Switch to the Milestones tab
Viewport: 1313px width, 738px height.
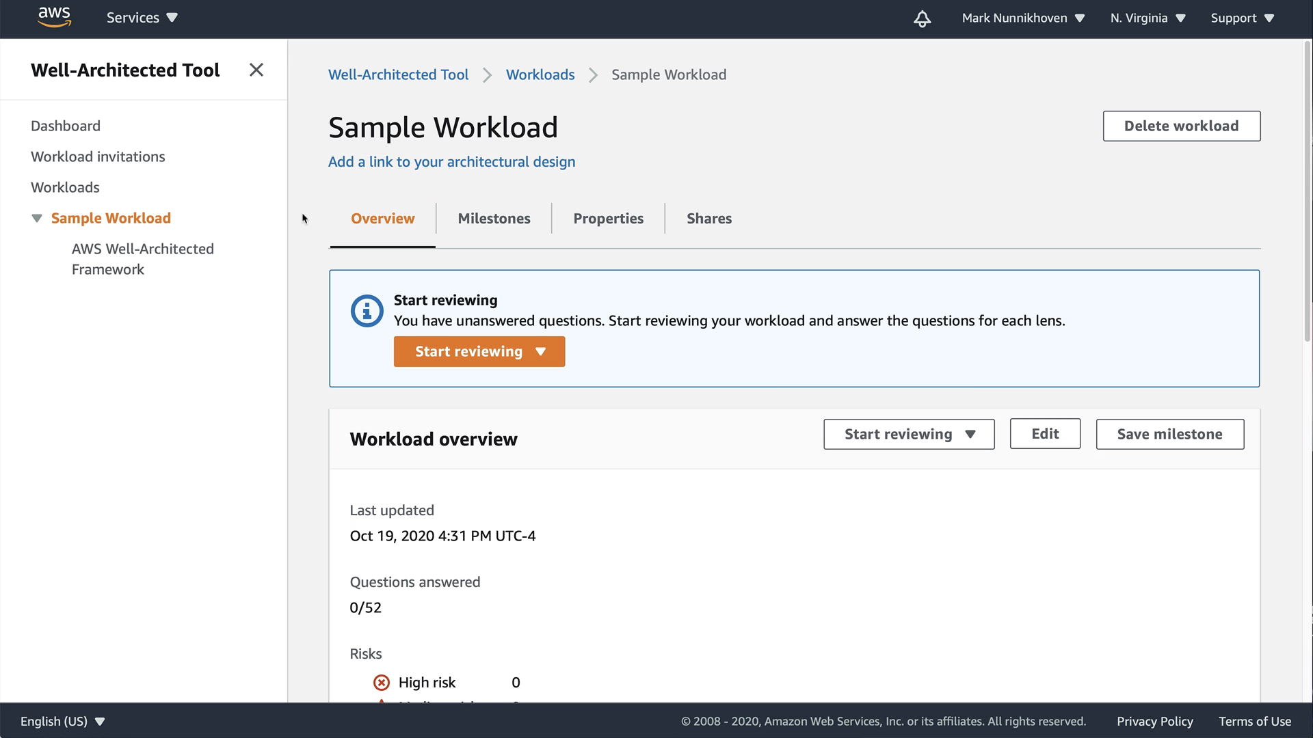tap(494, 219)
